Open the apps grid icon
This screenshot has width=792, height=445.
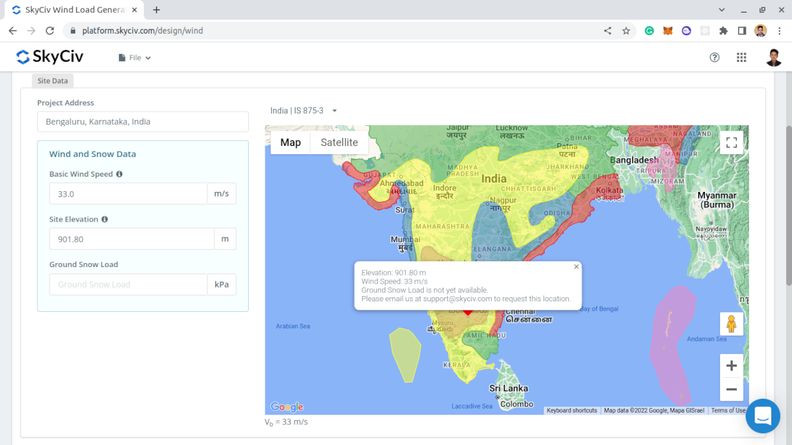pyautogui.click(x=741, y=57)
